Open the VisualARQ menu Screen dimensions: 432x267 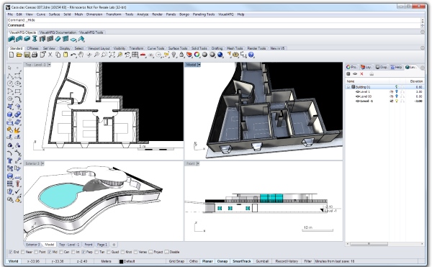[x=226, y=14]
